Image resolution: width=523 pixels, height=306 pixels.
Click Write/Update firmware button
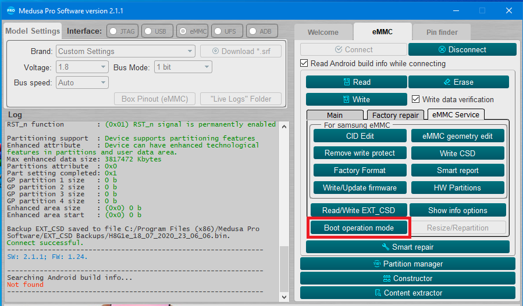360,188
